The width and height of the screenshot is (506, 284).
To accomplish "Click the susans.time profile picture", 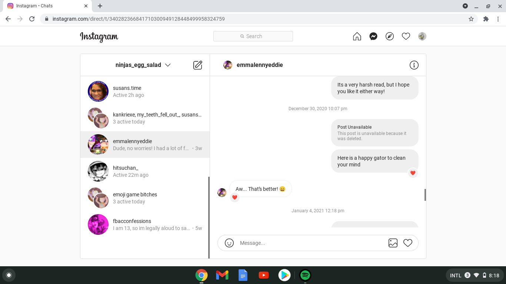I will 98,91.
